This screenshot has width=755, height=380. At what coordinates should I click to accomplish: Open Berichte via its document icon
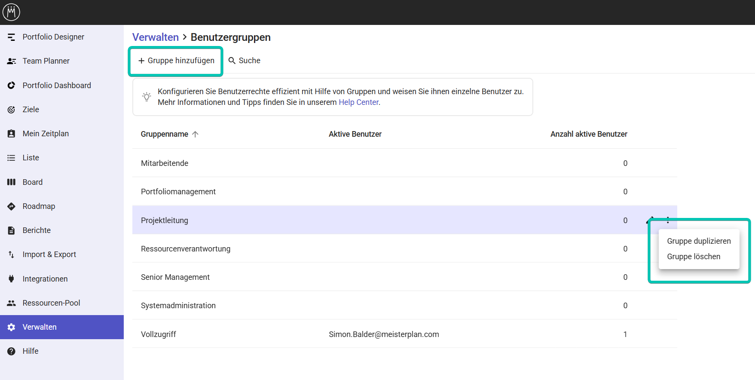coord(12,230)
